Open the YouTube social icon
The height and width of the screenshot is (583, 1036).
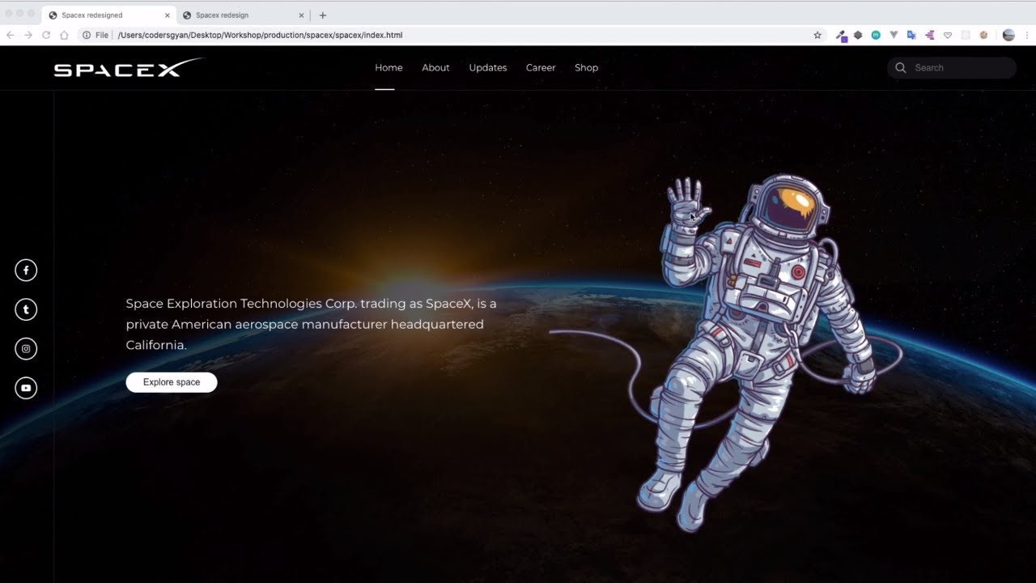click(26, 388)
